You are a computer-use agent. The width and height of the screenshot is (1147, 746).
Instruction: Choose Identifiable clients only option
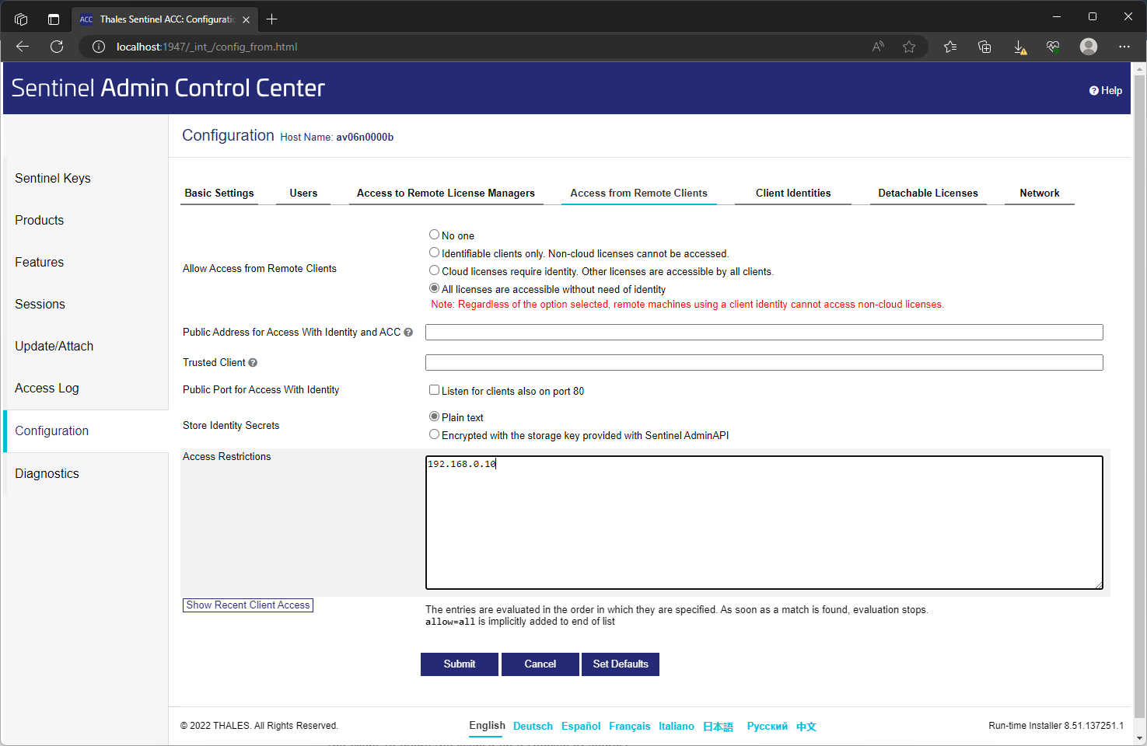pyautogui.click(x=435, y=253)
